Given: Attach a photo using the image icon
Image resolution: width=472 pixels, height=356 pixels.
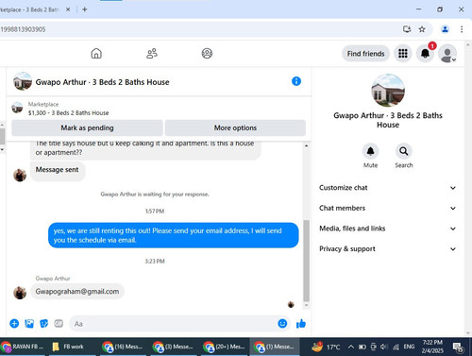Looking at the screenshot, I should coord(29,324).
